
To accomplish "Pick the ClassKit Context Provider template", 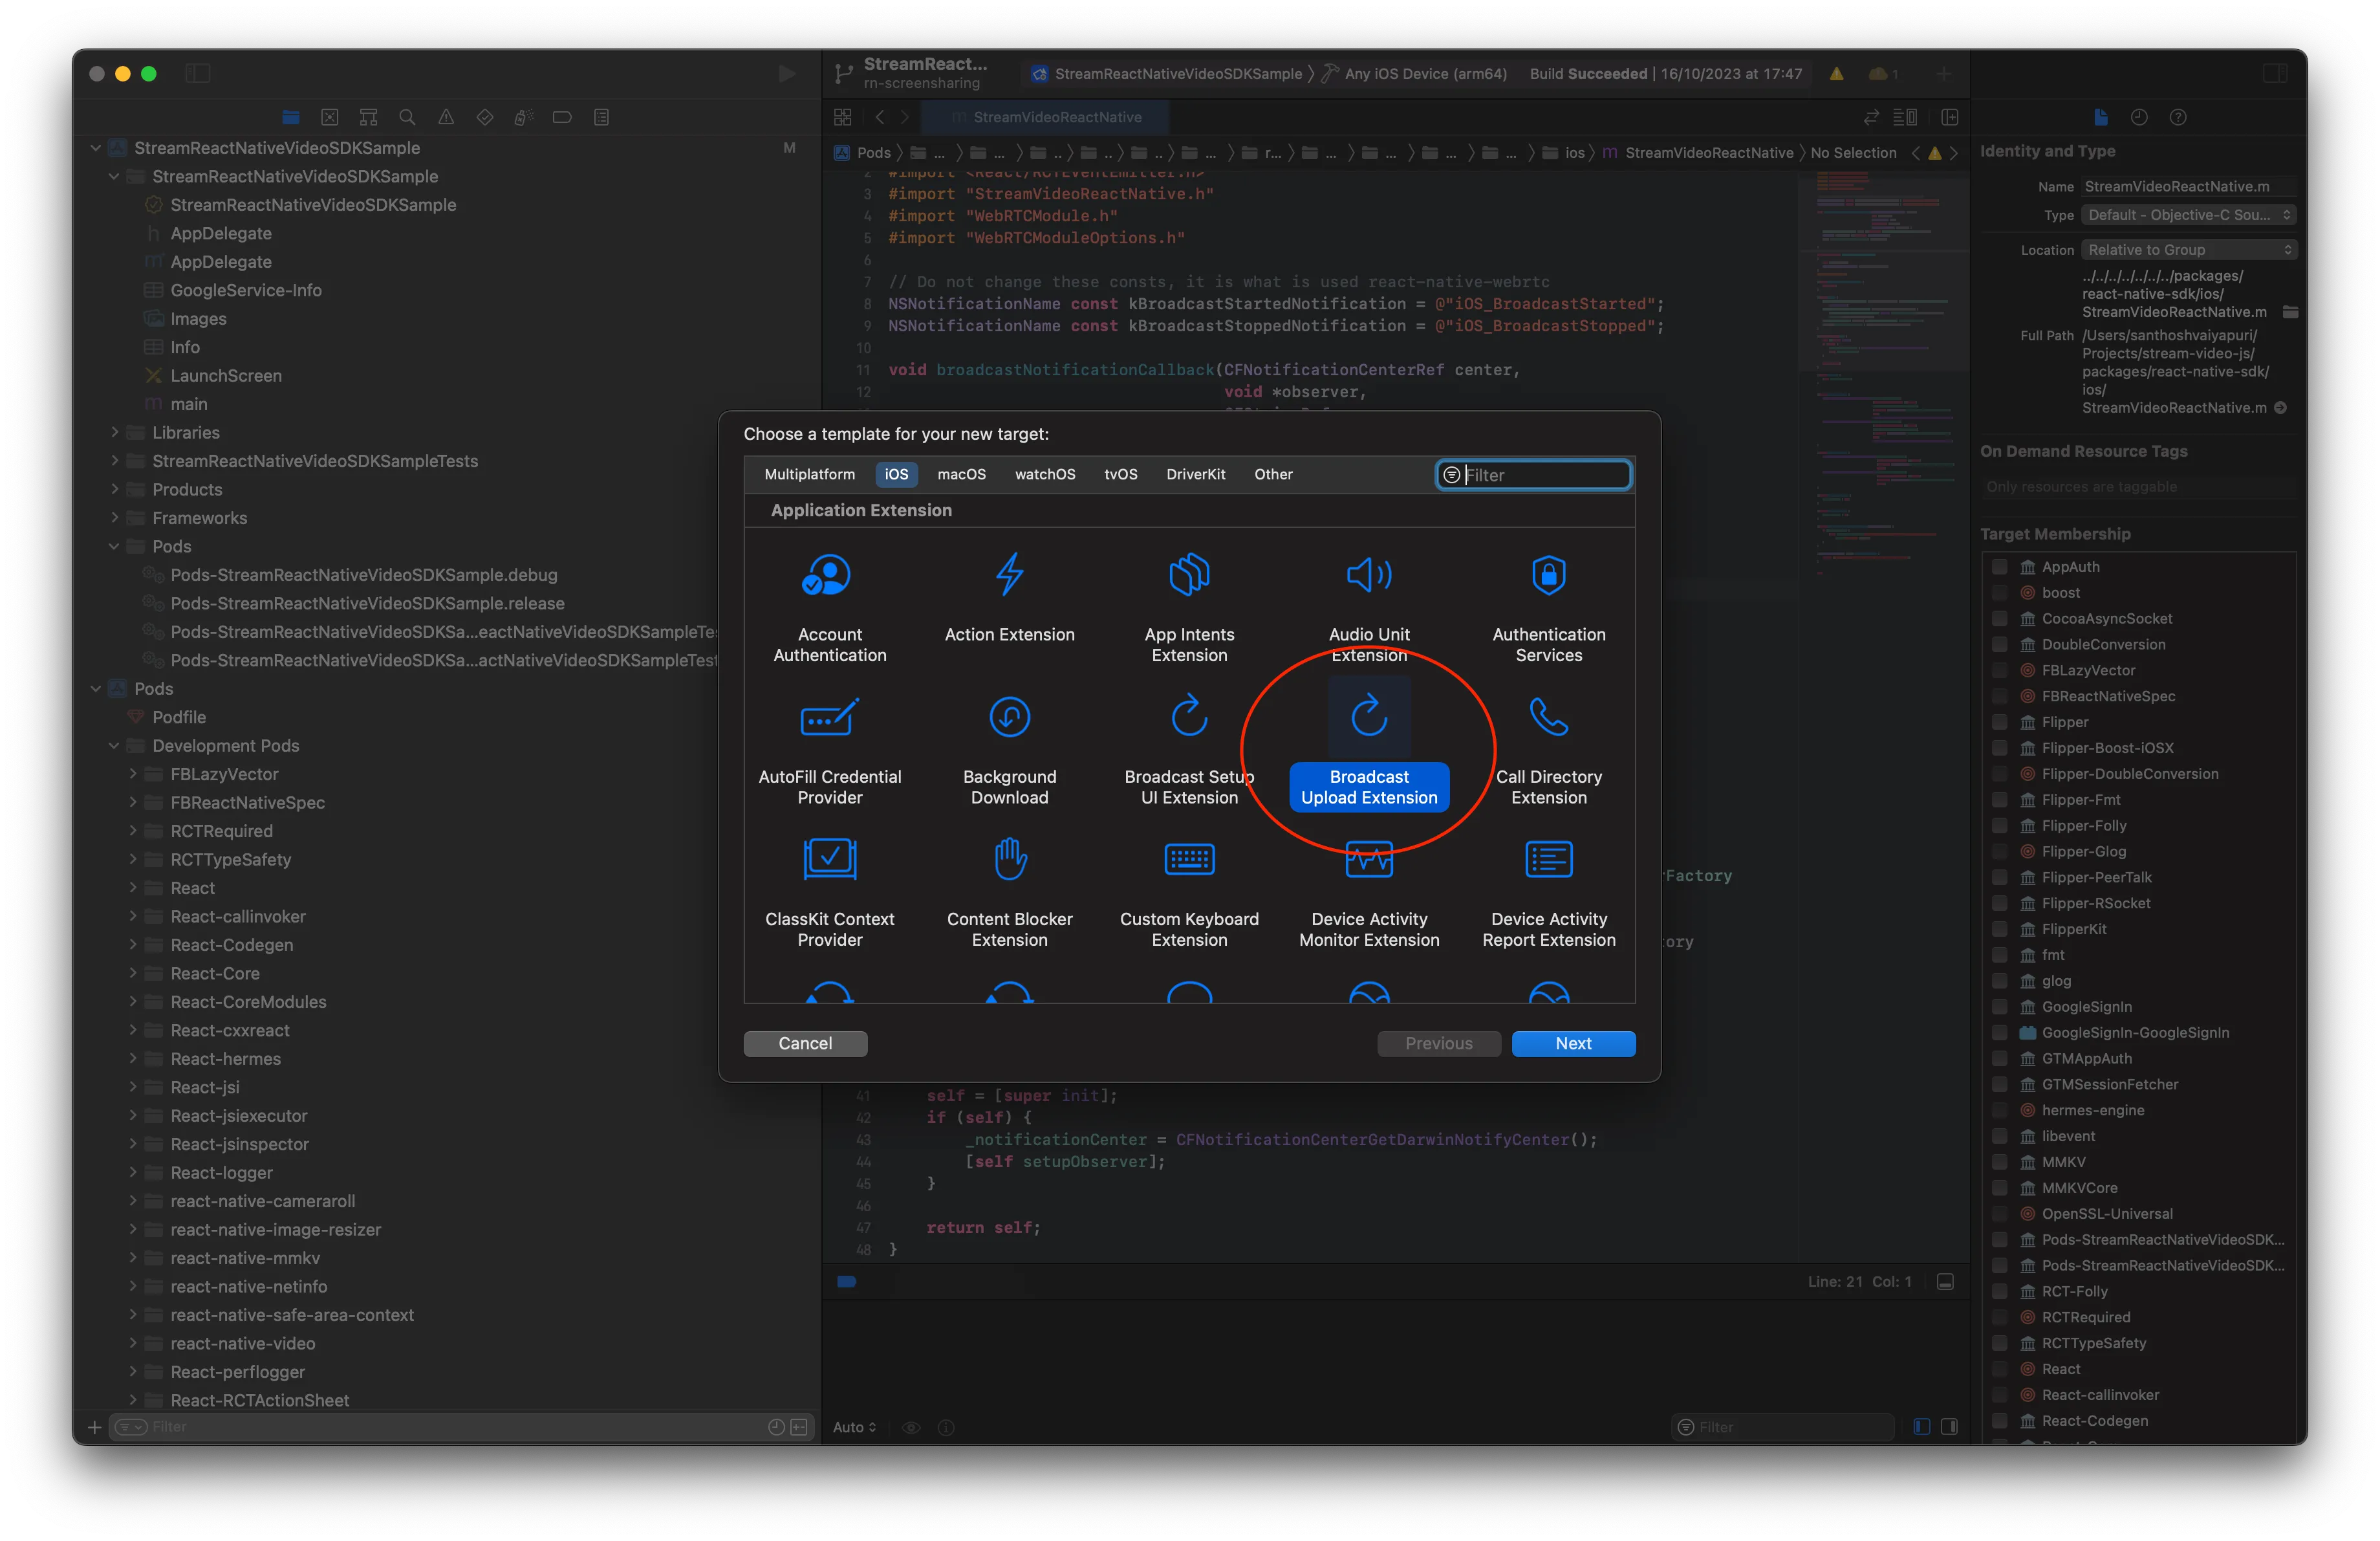I will 829,859.
